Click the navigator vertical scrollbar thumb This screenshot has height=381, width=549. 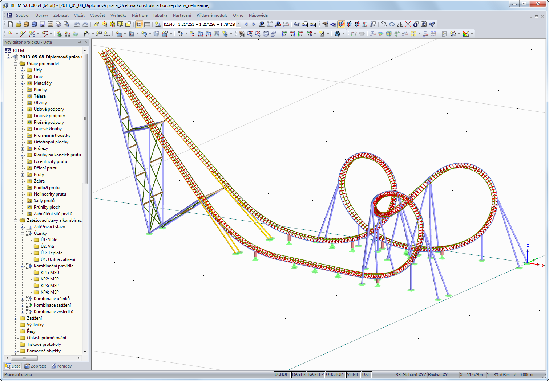click(85, 119)
